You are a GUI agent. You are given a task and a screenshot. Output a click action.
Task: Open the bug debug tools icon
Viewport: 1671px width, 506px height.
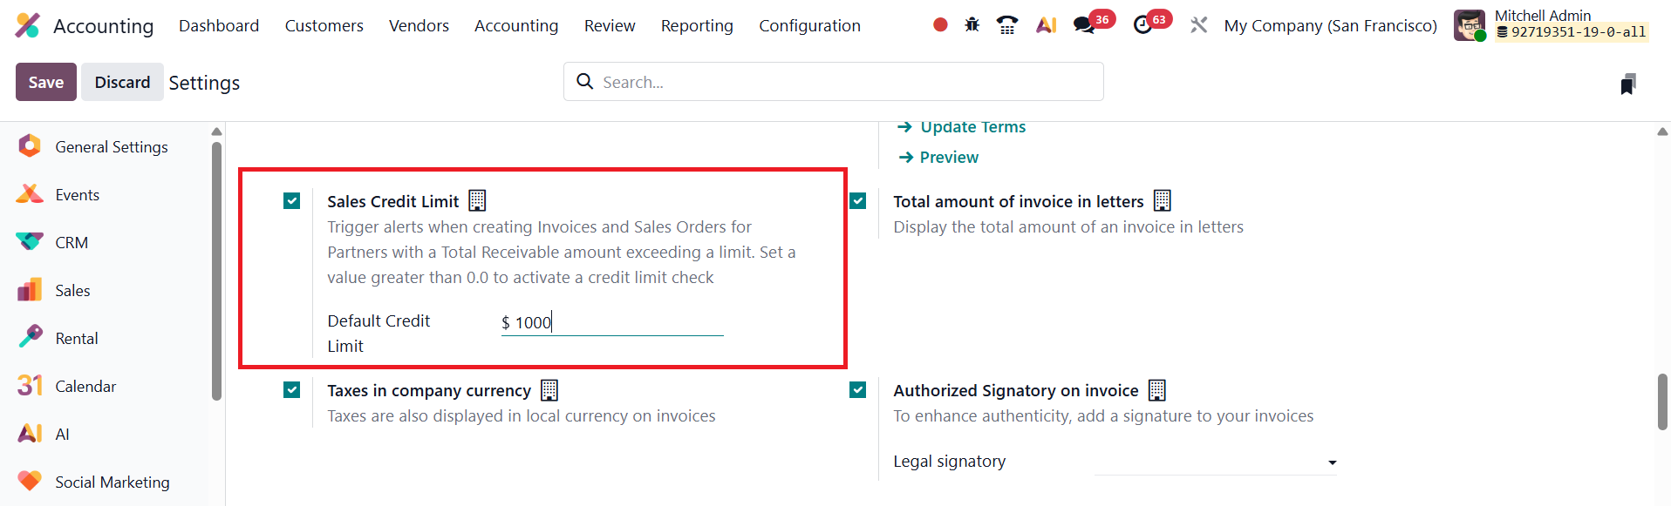coord(972,25)
